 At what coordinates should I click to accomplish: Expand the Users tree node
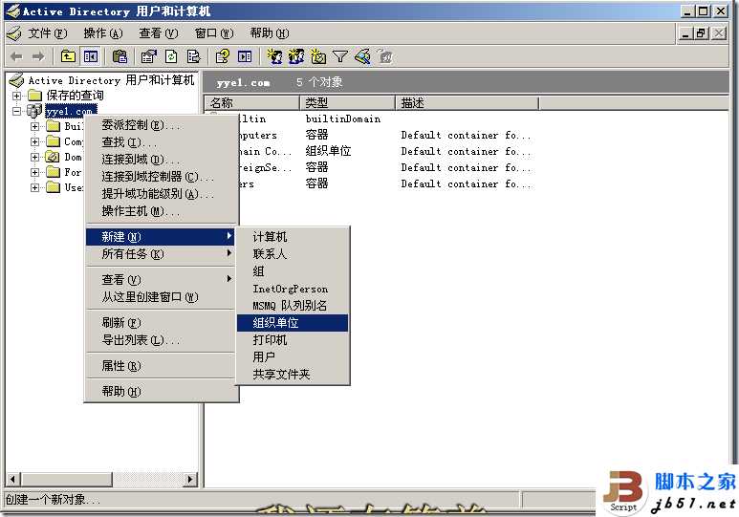coord(34,187)
